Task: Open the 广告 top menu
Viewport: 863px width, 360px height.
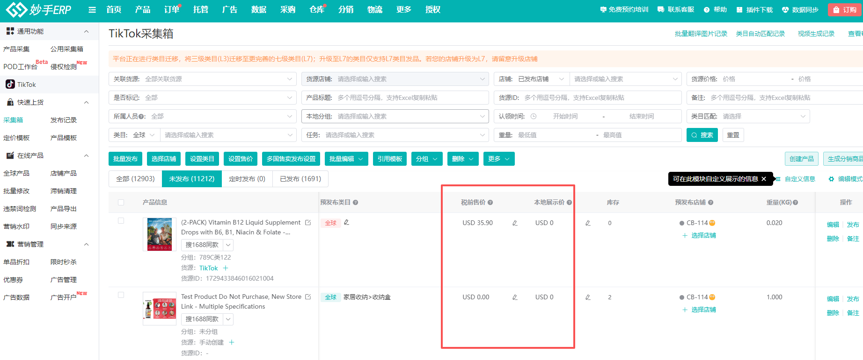Action: click(x=230, y=9)
